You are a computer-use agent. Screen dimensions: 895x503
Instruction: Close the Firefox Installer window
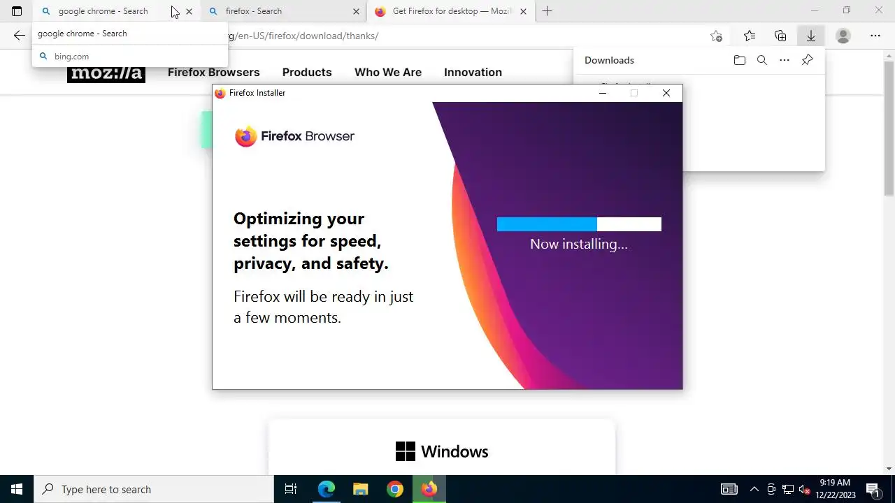coord(666,93)
